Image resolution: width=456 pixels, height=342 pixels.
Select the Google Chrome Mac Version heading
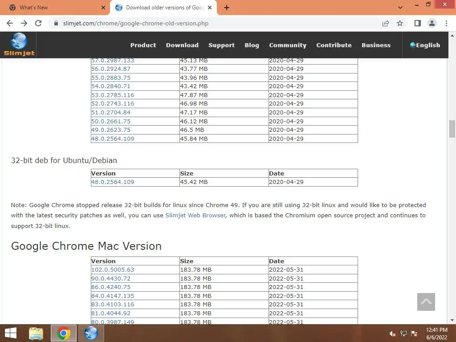click(86, 246)
